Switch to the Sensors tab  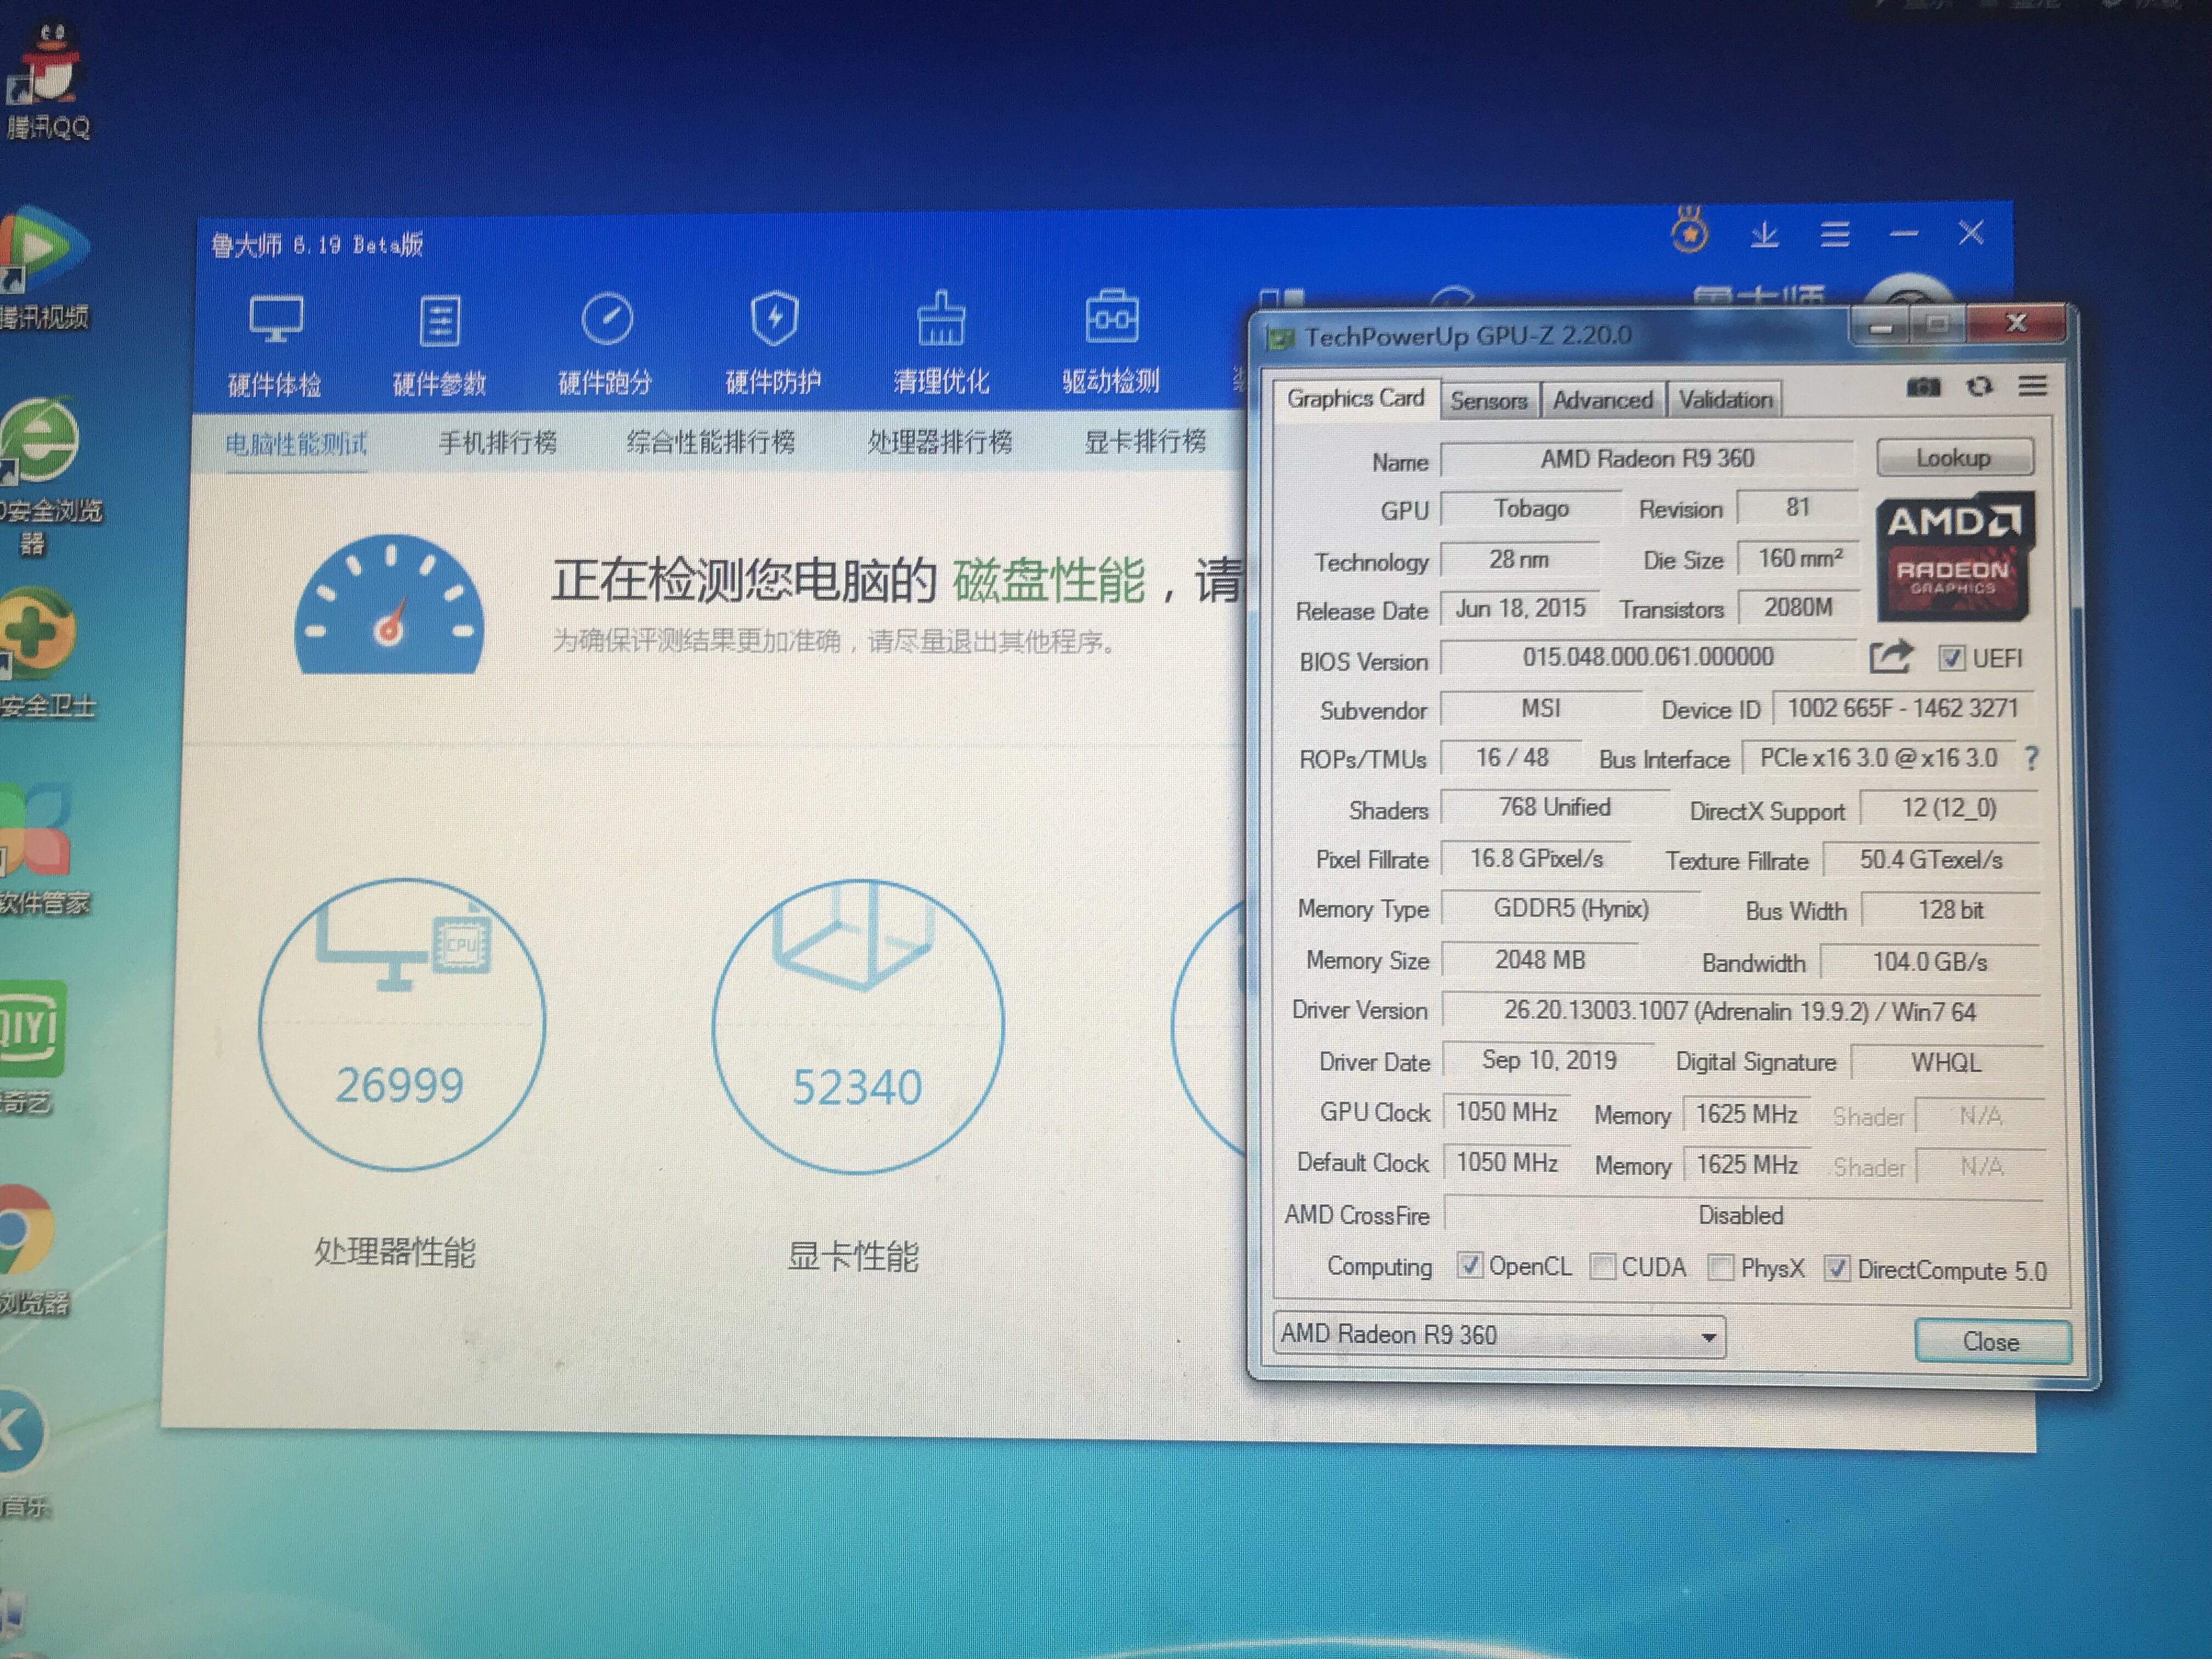tap(1489, 401)
